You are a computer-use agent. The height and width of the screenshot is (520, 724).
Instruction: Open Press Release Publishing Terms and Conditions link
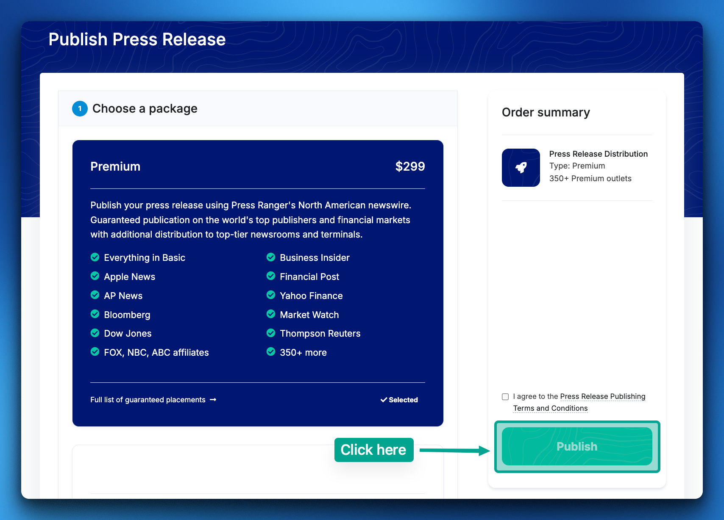point(579,402)
